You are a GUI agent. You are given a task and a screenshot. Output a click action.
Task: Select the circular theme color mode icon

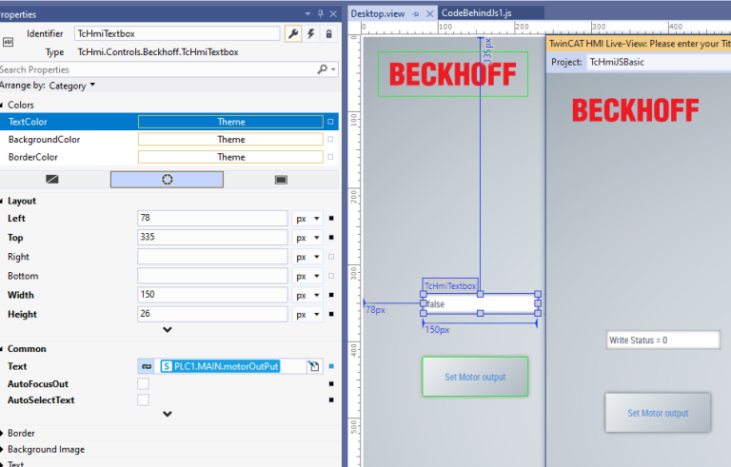167,180
